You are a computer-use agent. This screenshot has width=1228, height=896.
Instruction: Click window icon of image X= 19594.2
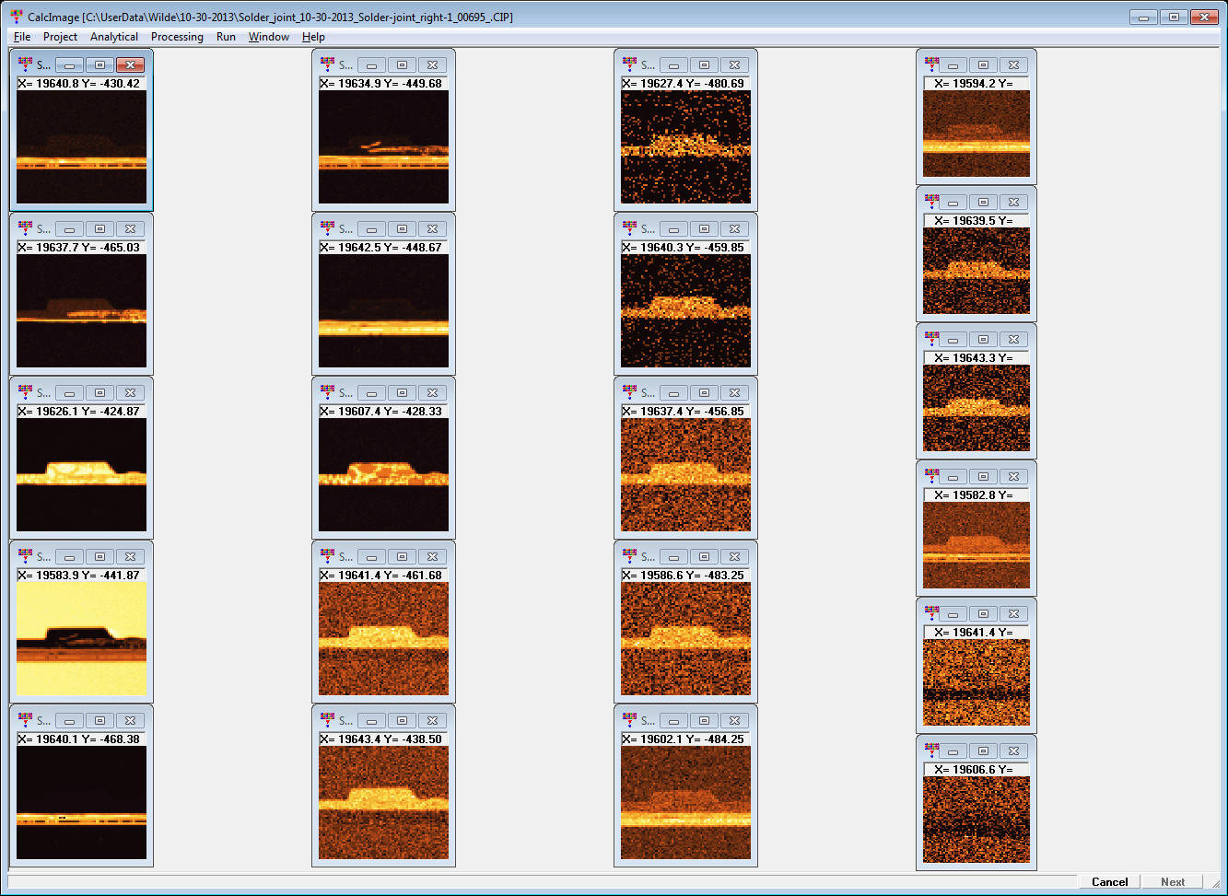(931, 64)
